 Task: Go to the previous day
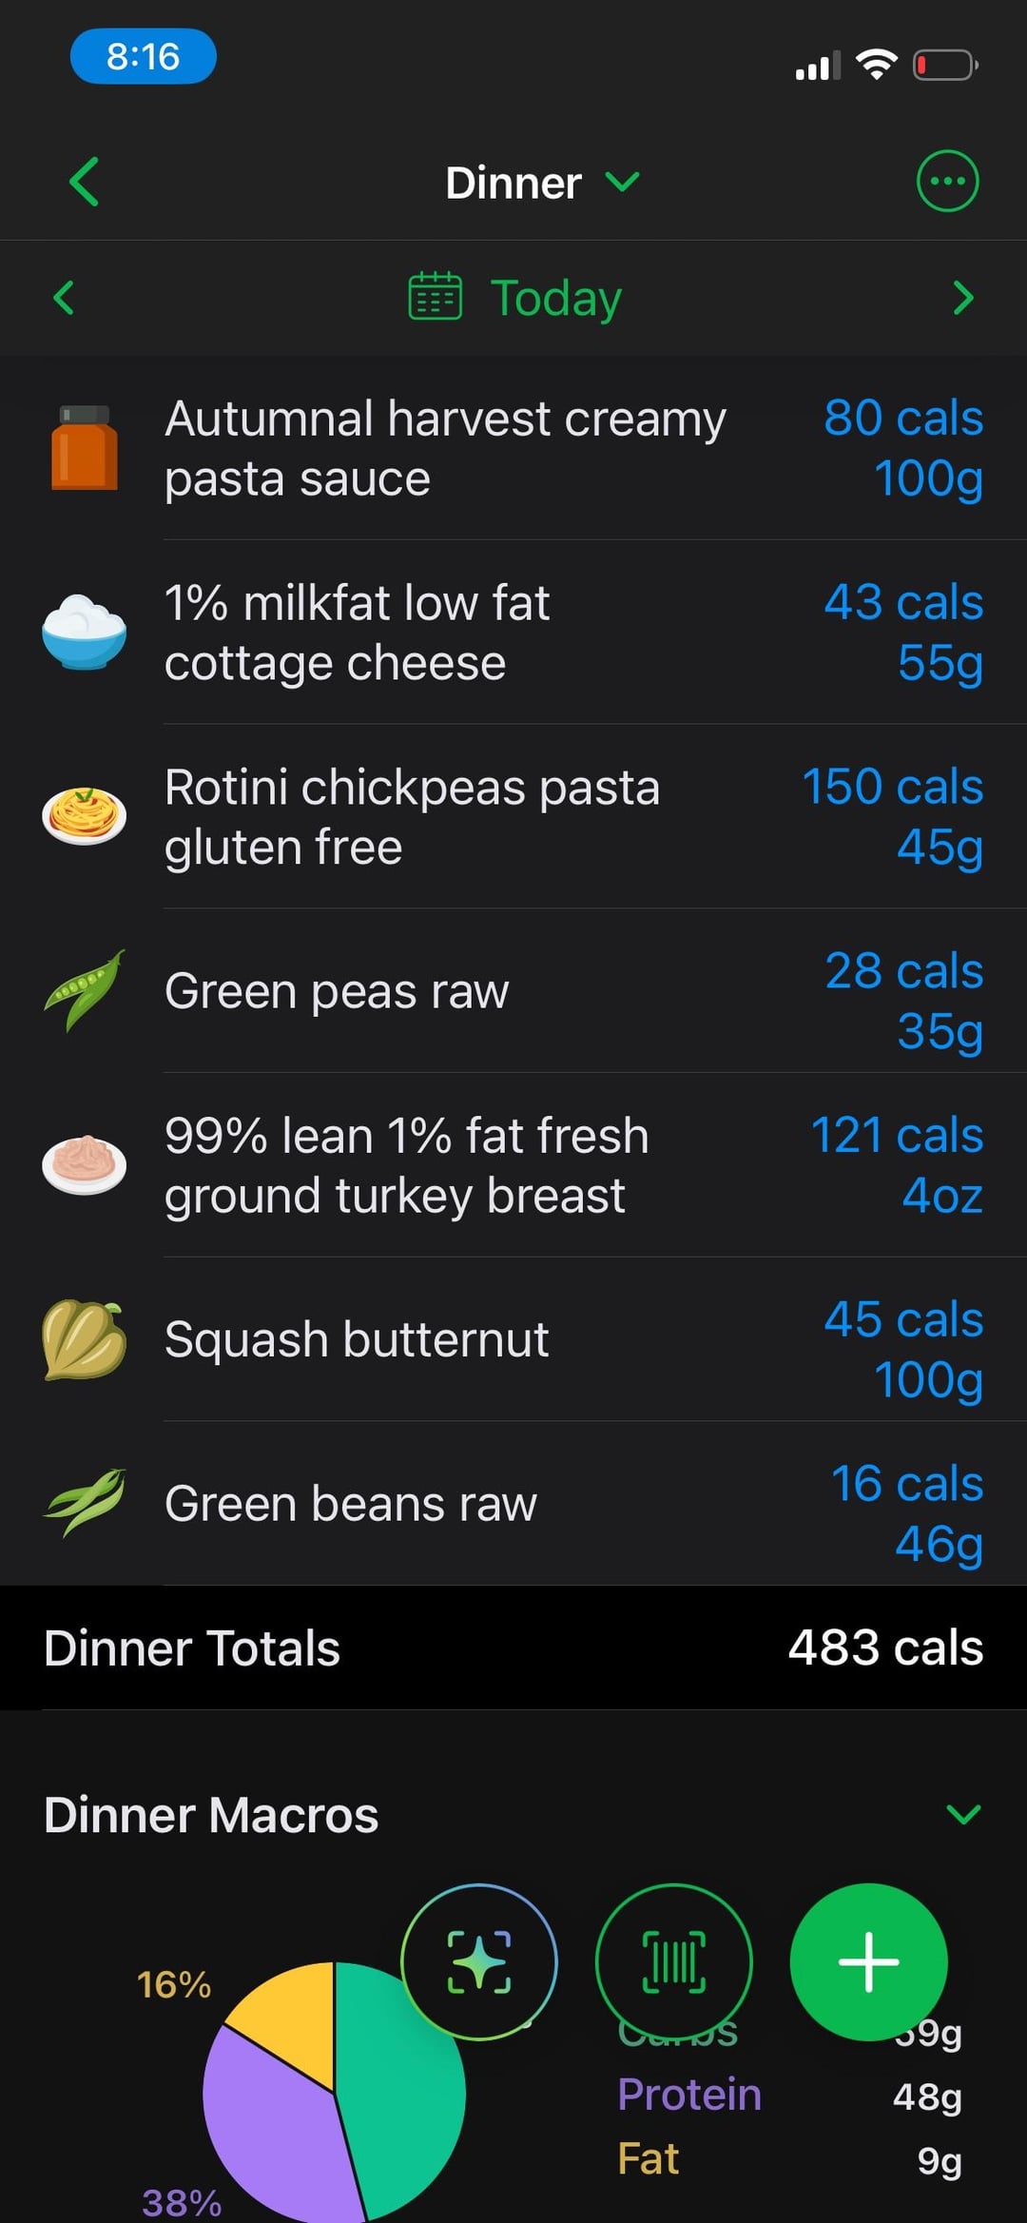point(64,298)
